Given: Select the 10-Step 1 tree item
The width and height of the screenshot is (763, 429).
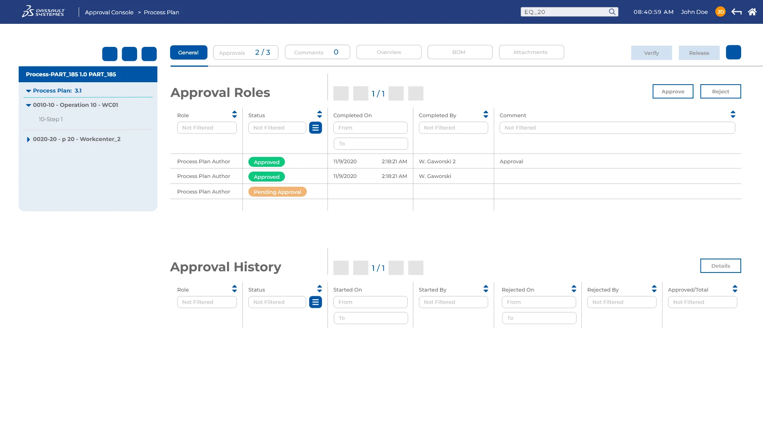Looking at the screenshot, I should 50,119.
